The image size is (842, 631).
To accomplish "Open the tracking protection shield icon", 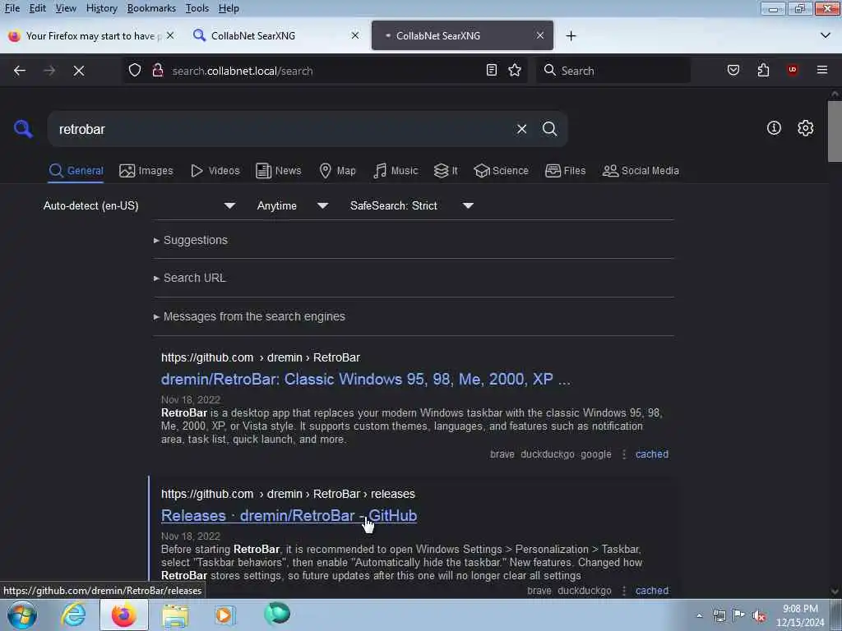I will pos(135,71).
